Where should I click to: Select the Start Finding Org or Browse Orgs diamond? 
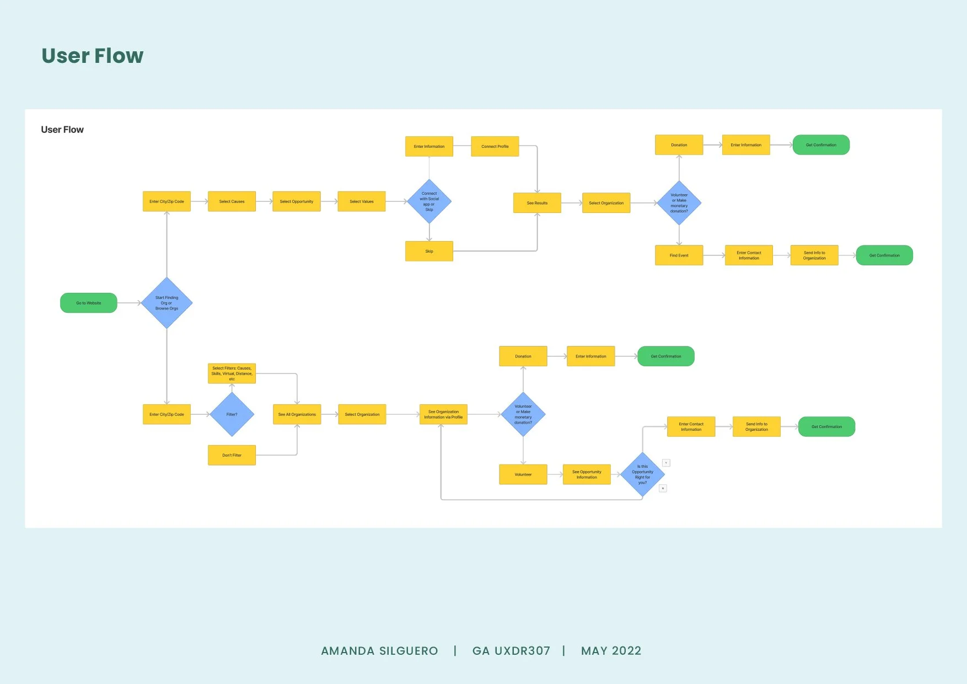point(166,303)
